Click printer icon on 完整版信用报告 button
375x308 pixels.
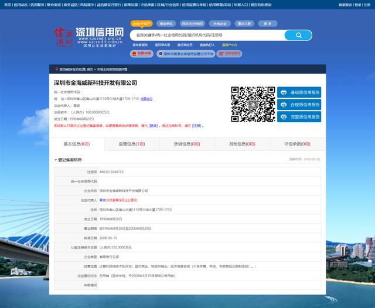284,117
